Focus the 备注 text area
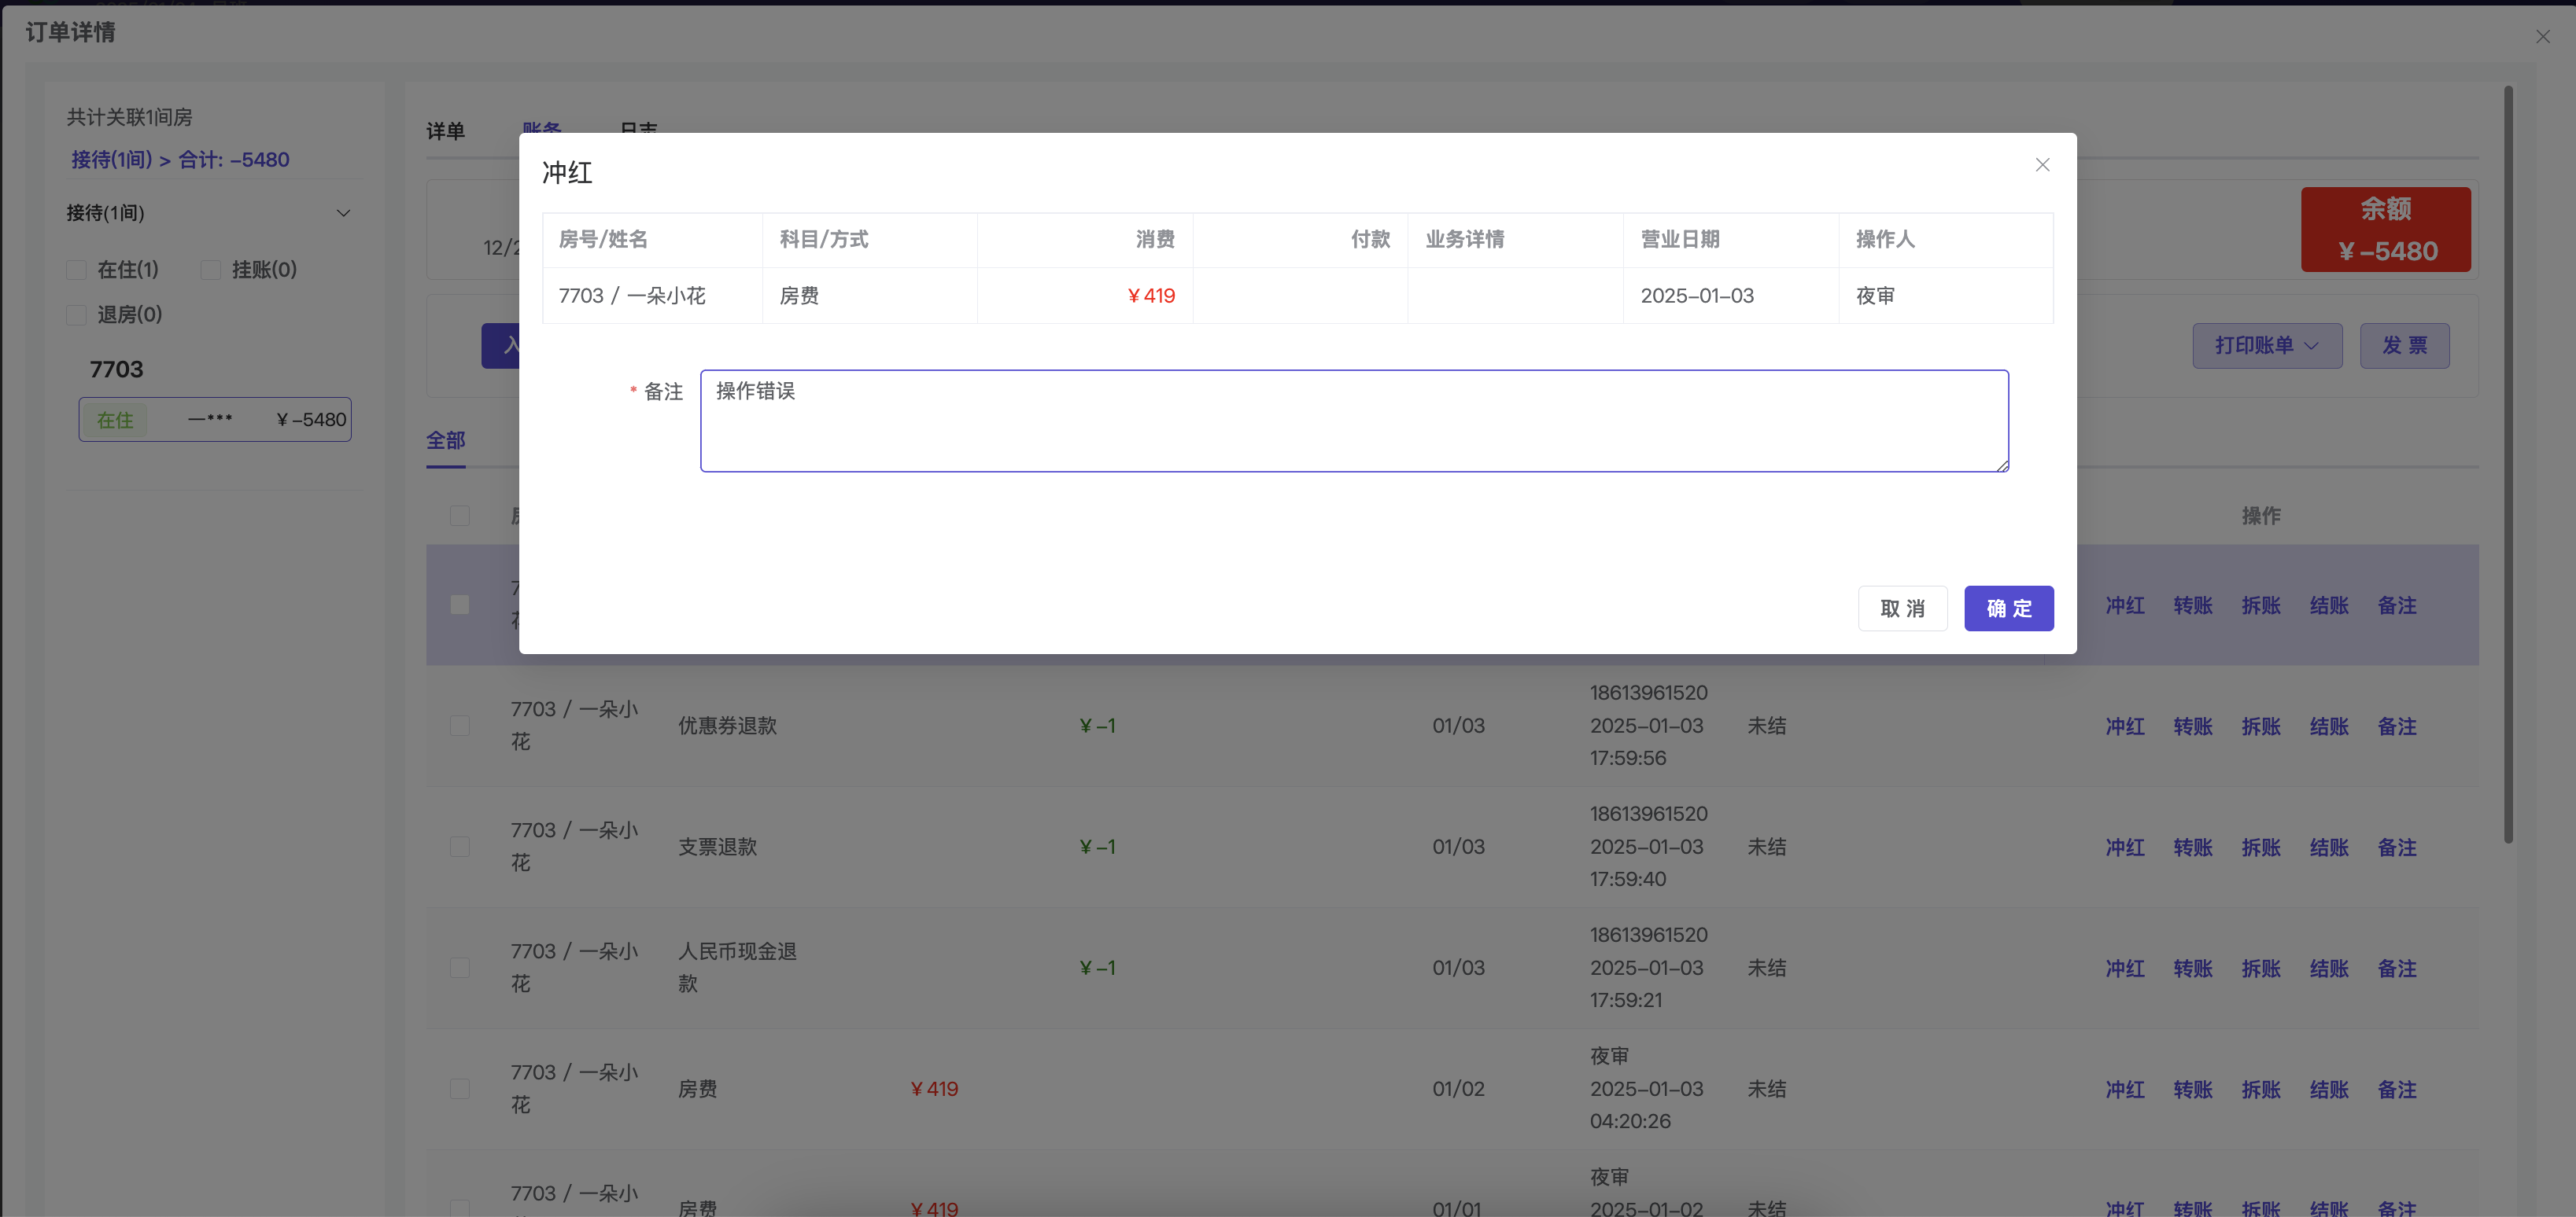Viewport: 2576px width, 1217px height. (x=1354, y=421)
